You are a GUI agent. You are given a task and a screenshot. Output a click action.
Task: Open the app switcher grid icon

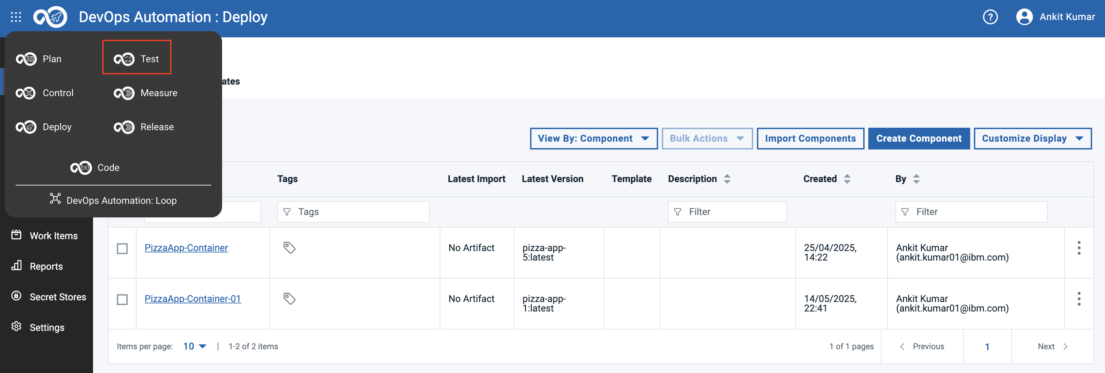pyautogui.click(x=16, y=17)
